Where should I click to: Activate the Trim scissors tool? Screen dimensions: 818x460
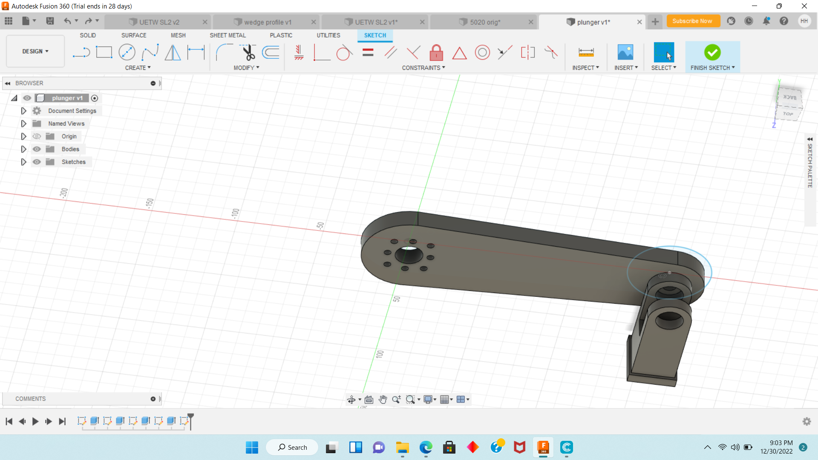tap(248, 53)
